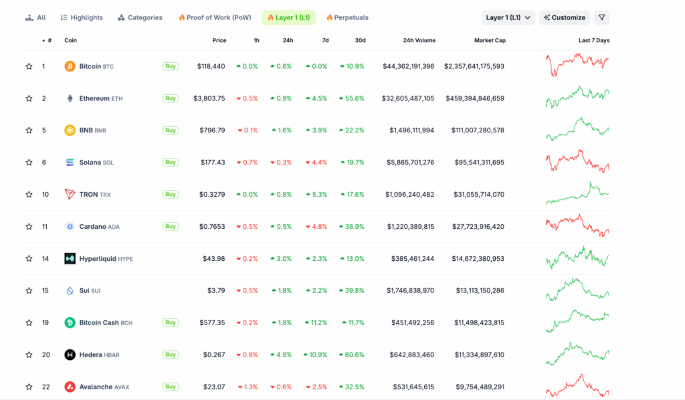Click Buy for Solana
Viewport: 685px width, 400px height.
171,163
